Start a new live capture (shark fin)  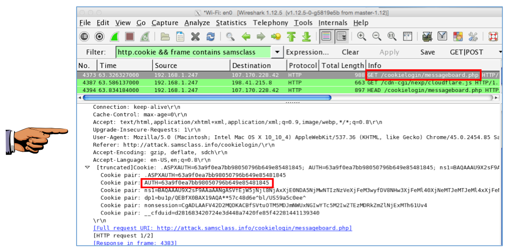115,36
